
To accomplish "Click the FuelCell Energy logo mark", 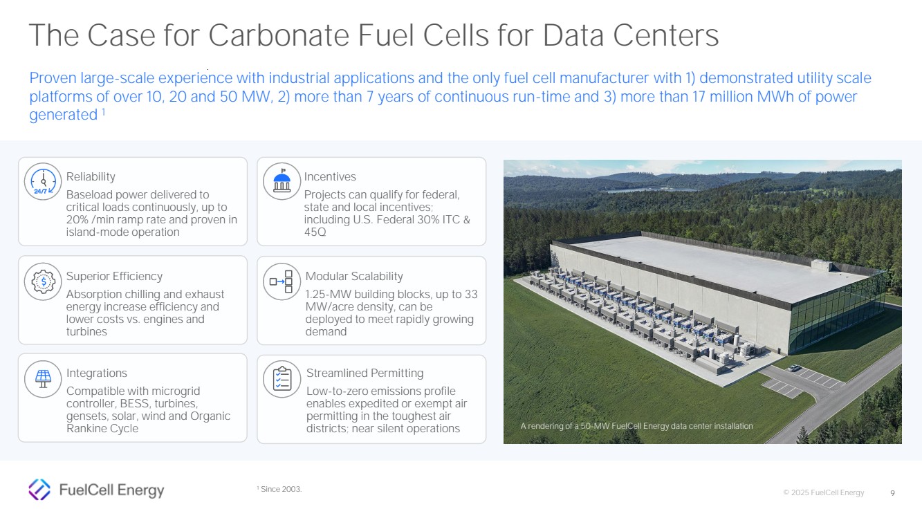I will 39,489.
